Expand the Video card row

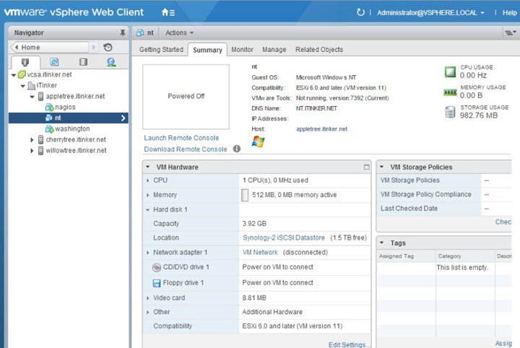[x=148, y=298]
